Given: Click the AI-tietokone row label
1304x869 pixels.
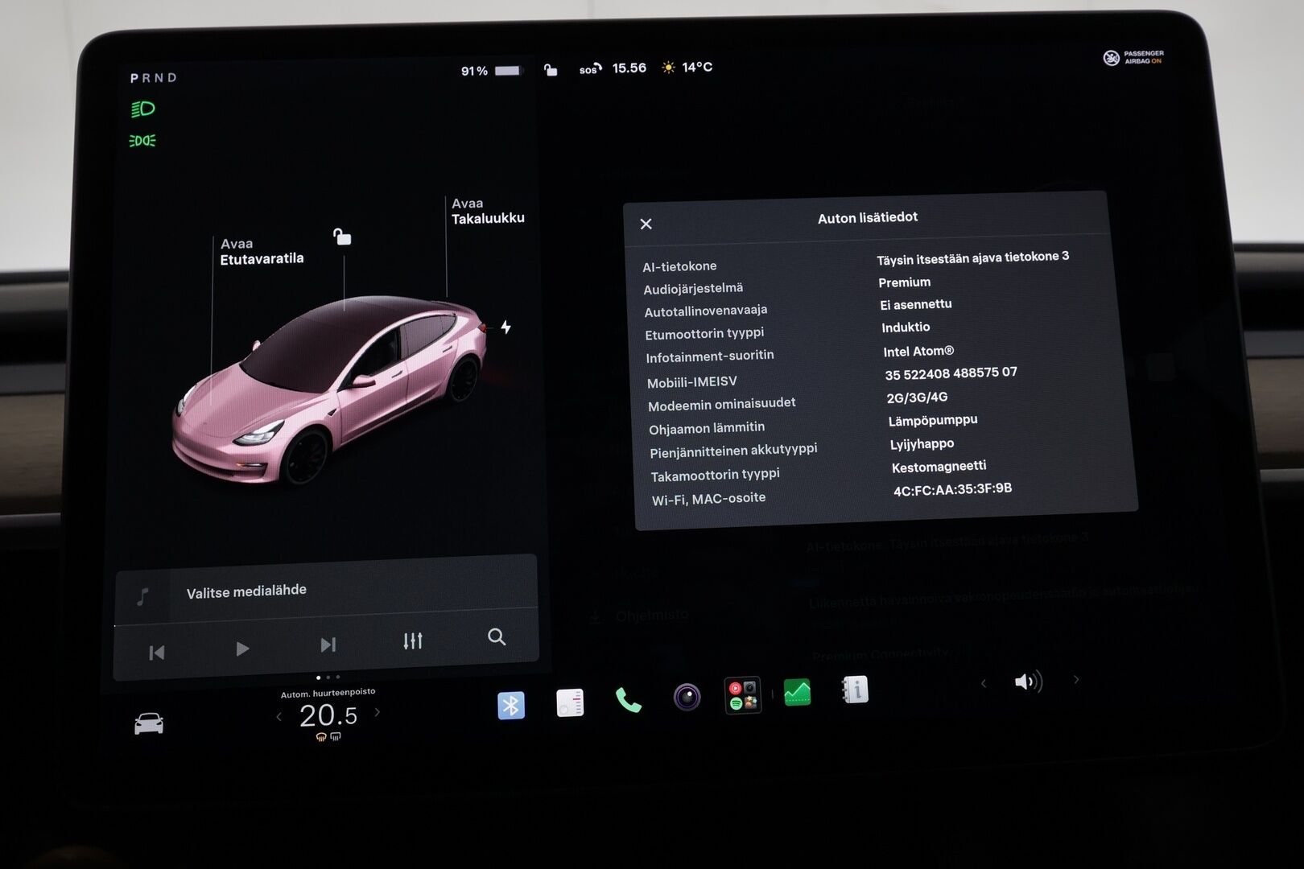Looking at the screenshot, I should tap(679, 266).
